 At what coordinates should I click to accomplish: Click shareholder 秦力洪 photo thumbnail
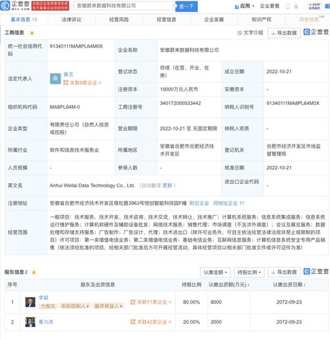click(30, 322)
